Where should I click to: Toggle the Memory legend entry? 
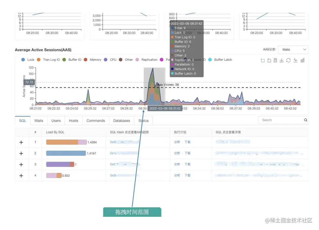point(92,60)
